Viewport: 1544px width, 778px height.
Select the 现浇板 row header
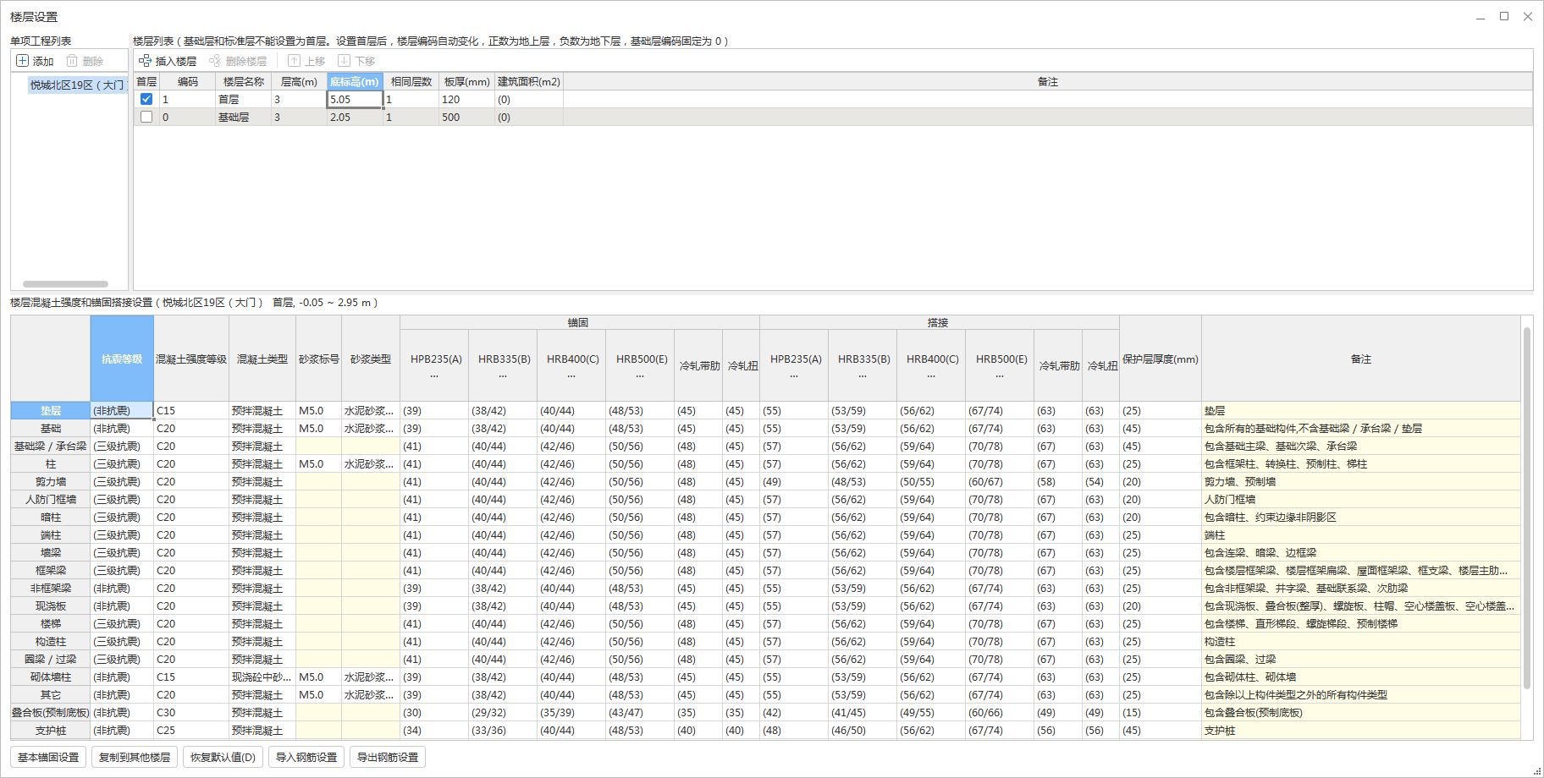(x=51, y=605)
